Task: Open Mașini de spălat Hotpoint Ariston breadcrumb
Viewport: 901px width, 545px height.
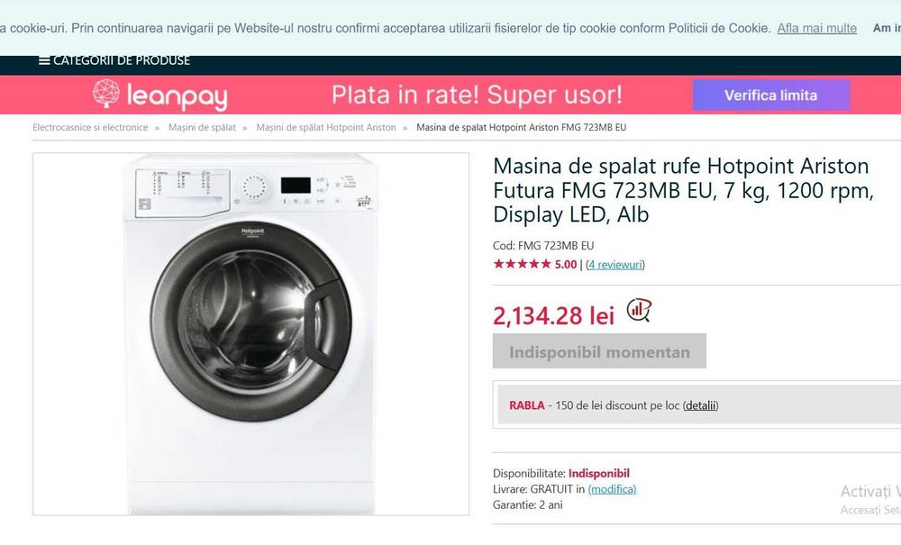Action: pos(326,128)
